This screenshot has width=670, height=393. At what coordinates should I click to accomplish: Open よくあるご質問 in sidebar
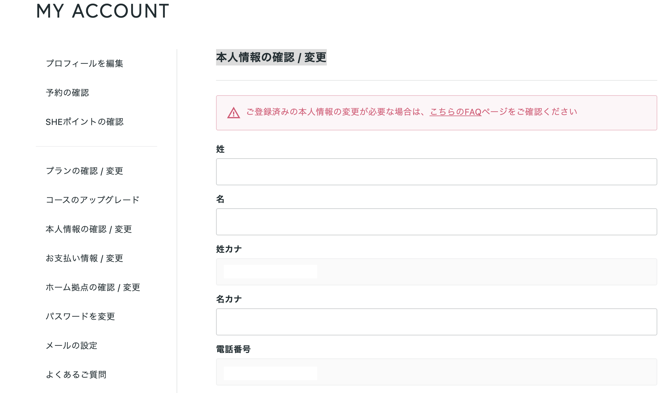[x=76, y=375]
